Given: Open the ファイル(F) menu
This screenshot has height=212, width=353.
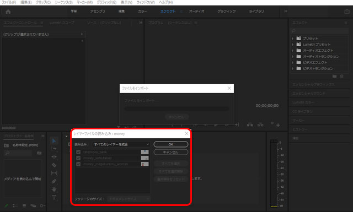Looking at the screenshot, I should point(9,2).
